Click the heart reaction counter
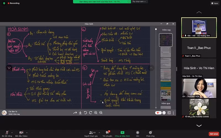Viewport: 221px width, 138px height. click(158, 113)
